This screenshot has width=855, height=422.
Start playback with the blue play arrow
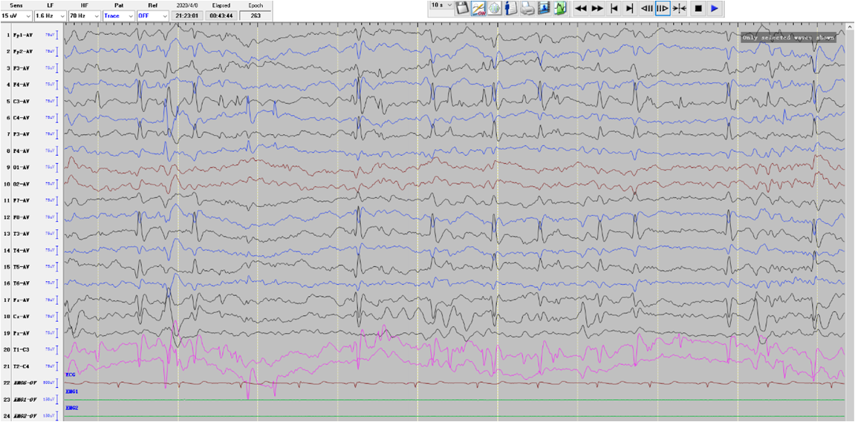(x=715, y=8)
